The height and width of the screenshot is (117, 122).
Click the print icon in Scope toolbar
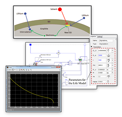(8, 70)
